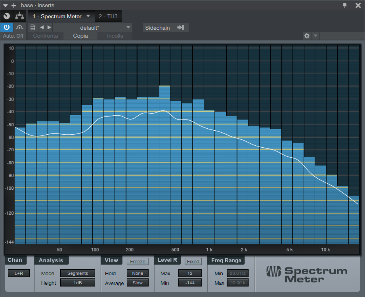
Task: Open the preset file menu icon
Action: tap(32, 27)
